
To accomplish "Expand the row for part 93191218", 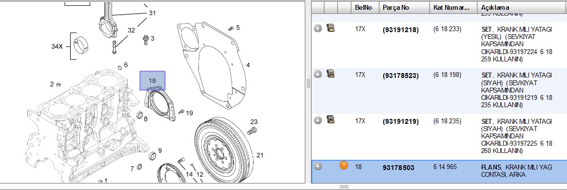I will point(318,28).
